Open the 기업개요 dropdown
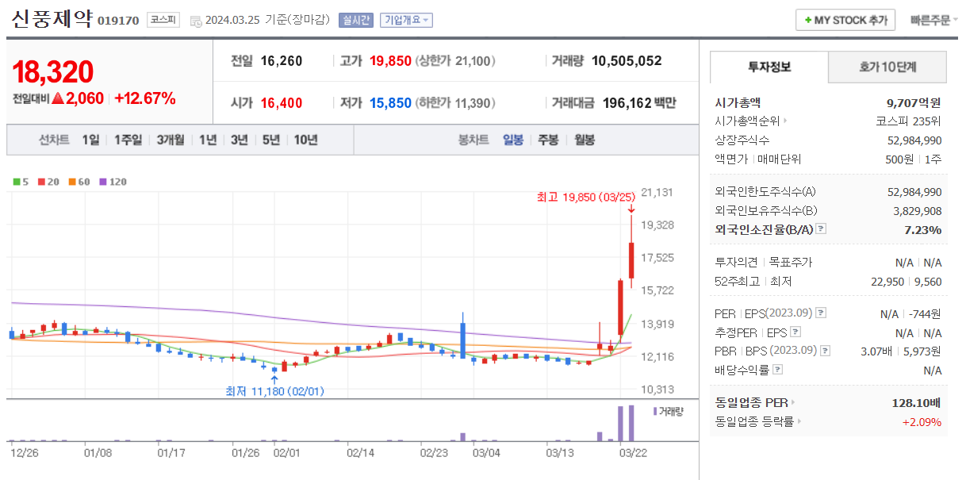Screen dimensions: 966x480 click(x=406, y=21)
